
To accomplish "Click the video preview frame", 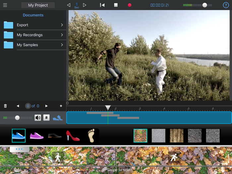I will [x=149, y=55].
